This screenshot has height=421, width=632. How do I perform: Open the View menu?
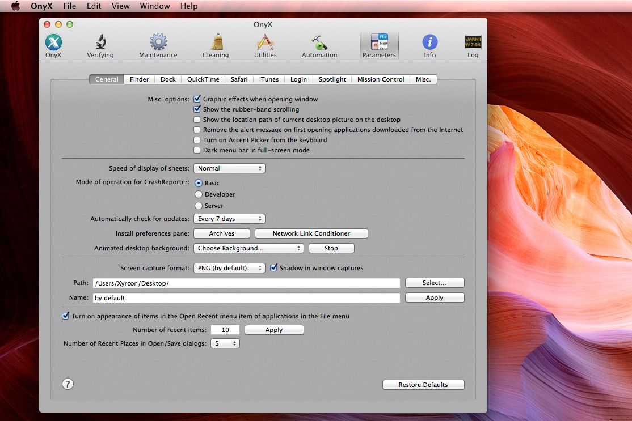[120, 6]
